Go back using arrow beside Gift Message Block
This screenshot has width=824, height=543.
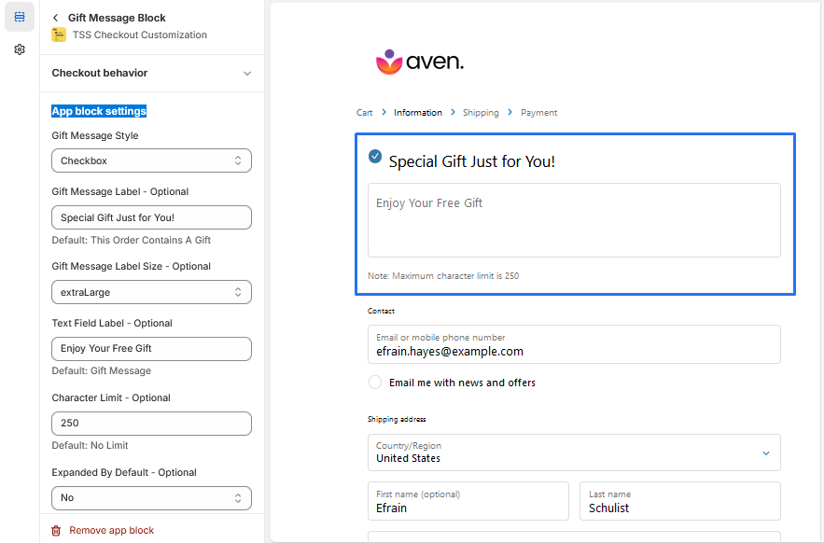pyautogui.click(x=56, y=18)
